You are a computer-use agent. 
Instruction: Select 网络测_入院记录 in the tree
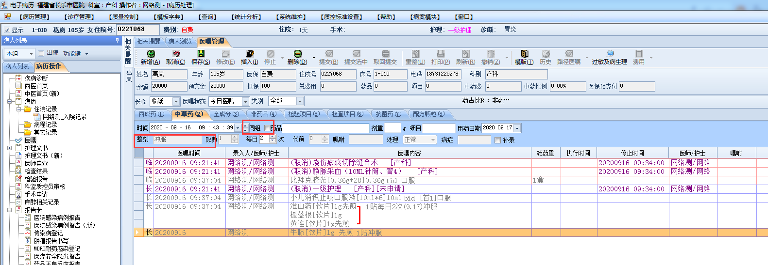click(x=65, y=117)
